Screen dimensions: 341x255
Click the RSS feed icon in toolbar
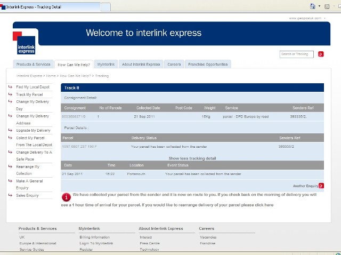(x=327, y=6)
